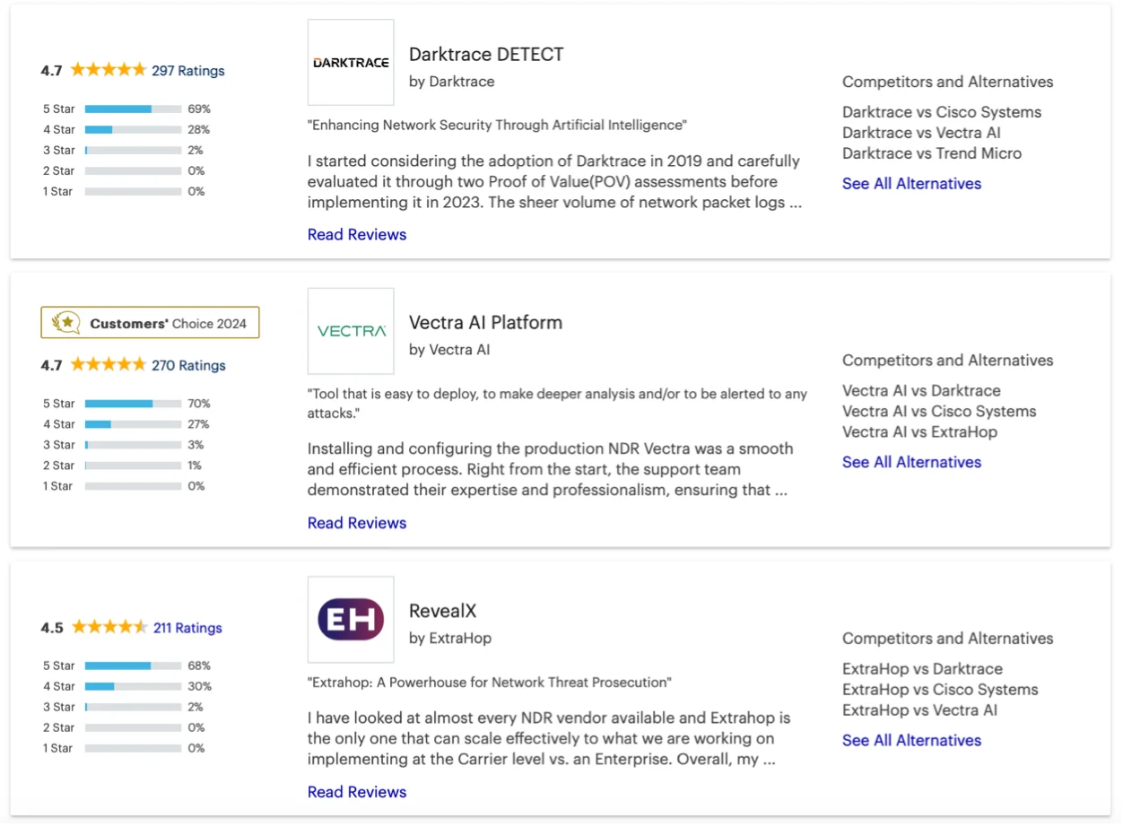Click the star rating icons for Darktrace DETECT

pos(108,70)
